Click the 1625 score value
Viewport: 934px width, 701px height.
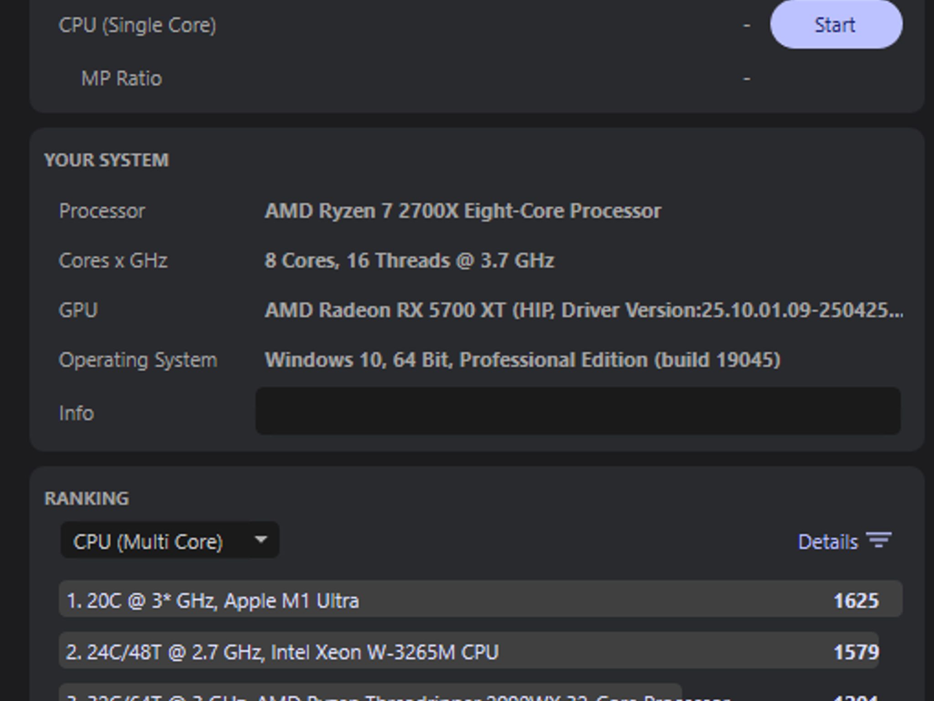pos(856,601)
